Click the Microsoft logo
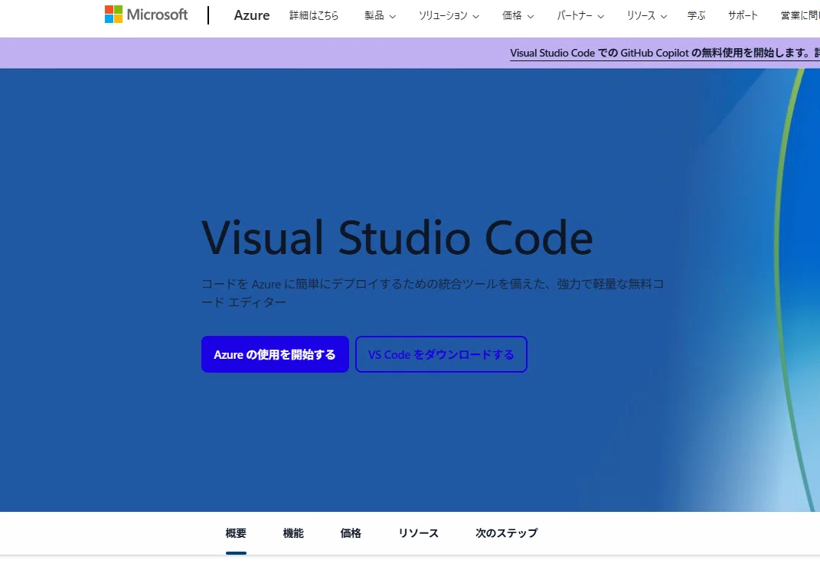820x583 pixels. [x=146, y=15]
